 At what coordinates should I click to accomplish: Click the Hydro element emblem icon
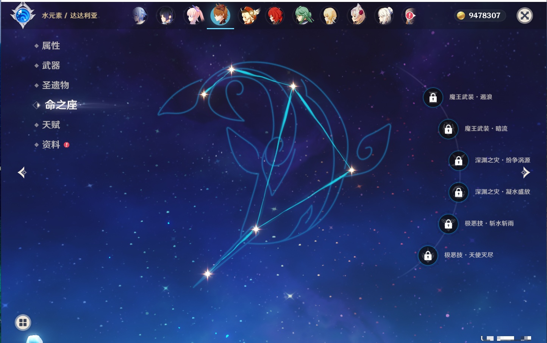pos(23,16)
